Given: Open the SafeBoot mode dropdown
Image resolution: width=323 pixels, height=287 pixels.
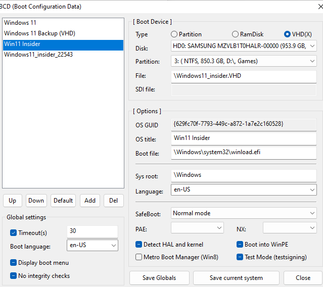Looking at the screenshot, I should click(x=244, y=213).
